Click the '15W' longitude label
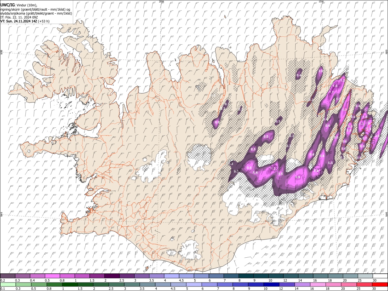 [321, 2]
